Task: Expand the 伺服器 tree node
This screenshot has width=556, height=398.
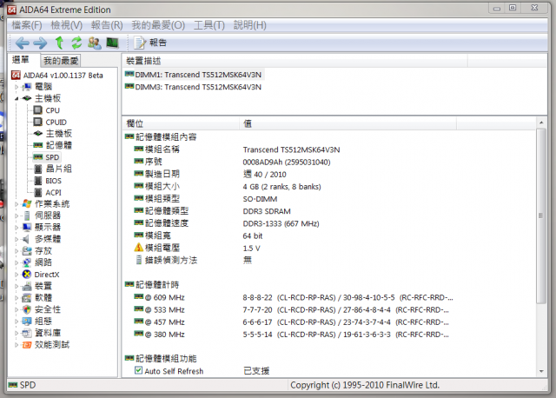Action: 17,216
